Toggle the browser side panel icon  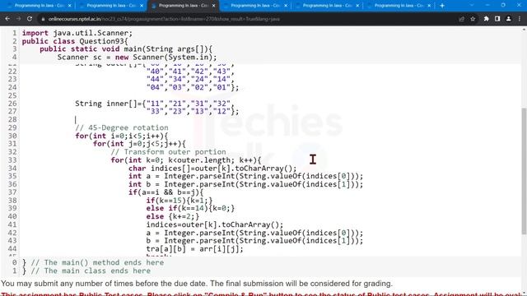497,19
